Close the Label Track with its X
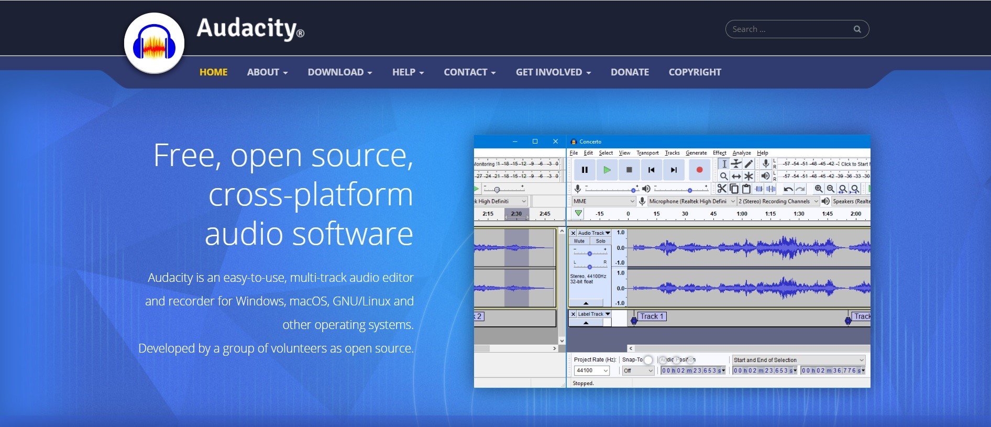 click(573, 314)
